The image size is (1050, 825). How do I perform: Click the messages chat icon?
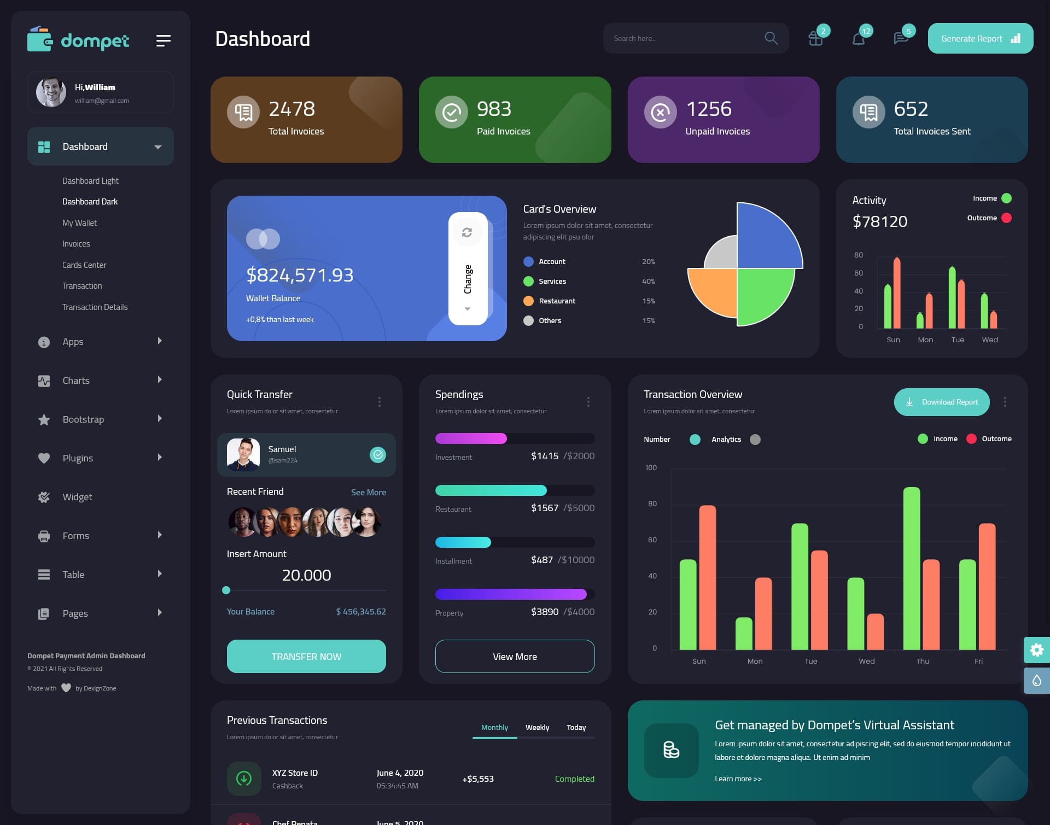[900, 38]
